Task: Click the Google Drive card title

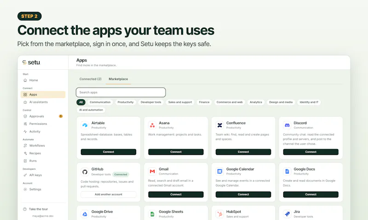Action: [102, 212]
